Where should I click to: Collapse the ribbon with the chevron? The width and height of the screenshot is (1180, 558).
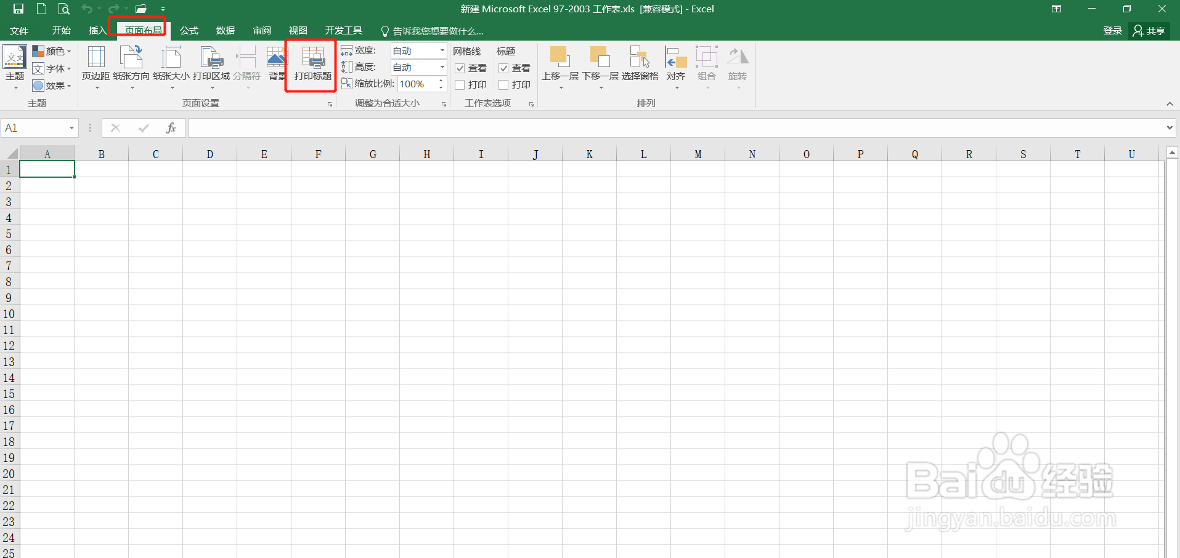(1170, 104)
